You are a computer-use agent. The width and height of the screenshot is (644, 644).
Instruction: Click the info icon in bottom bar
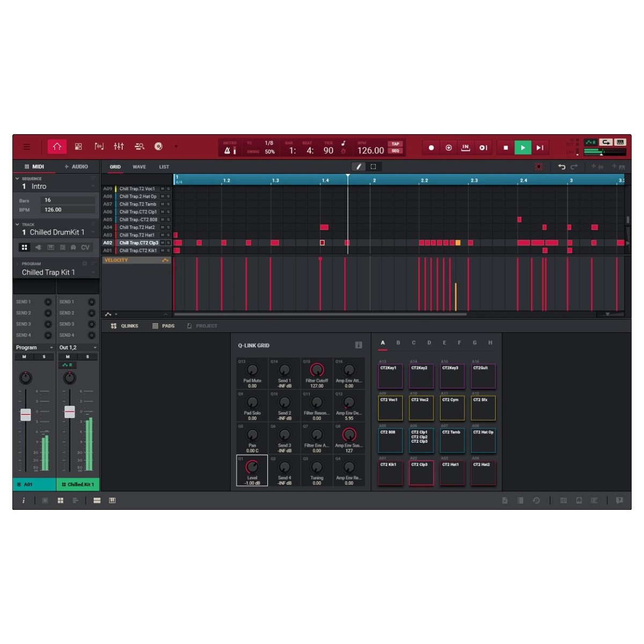(24, 500)
